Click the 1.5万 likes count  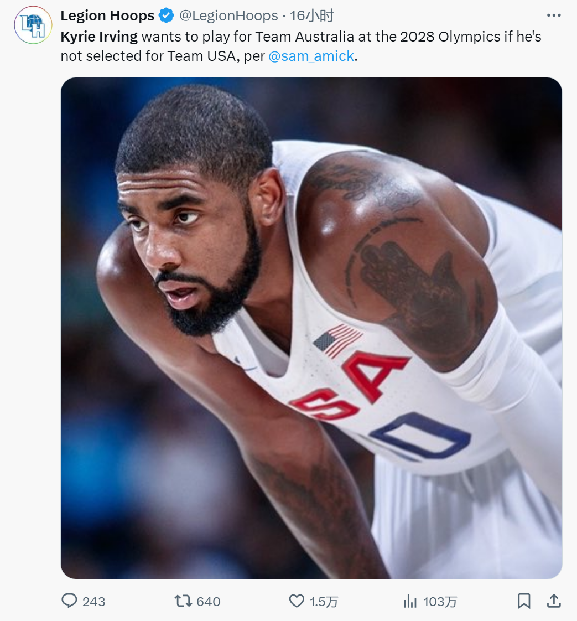tap(324, 602)
